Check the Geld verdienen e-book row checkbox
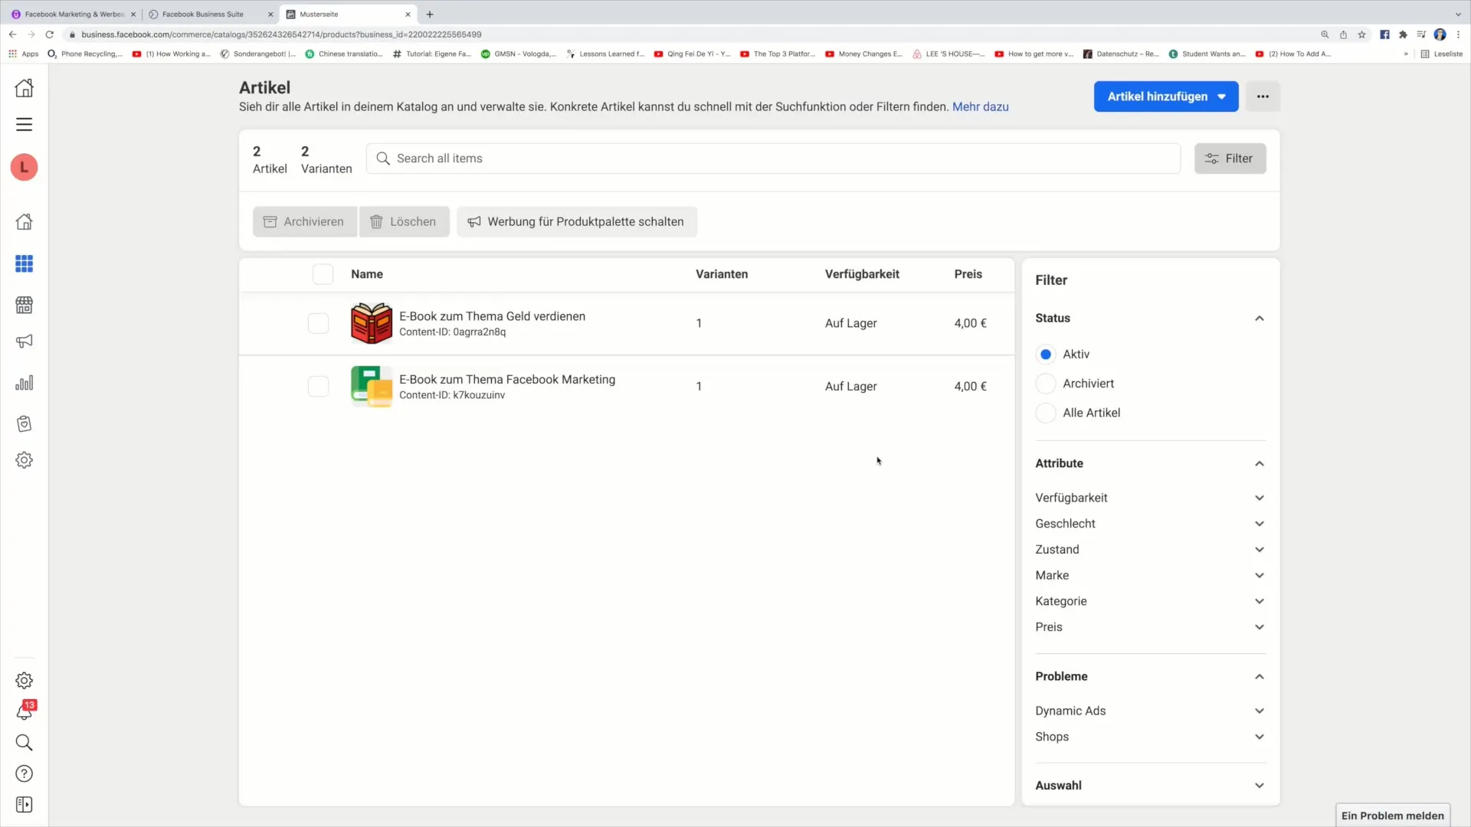 tap(318, 323)
